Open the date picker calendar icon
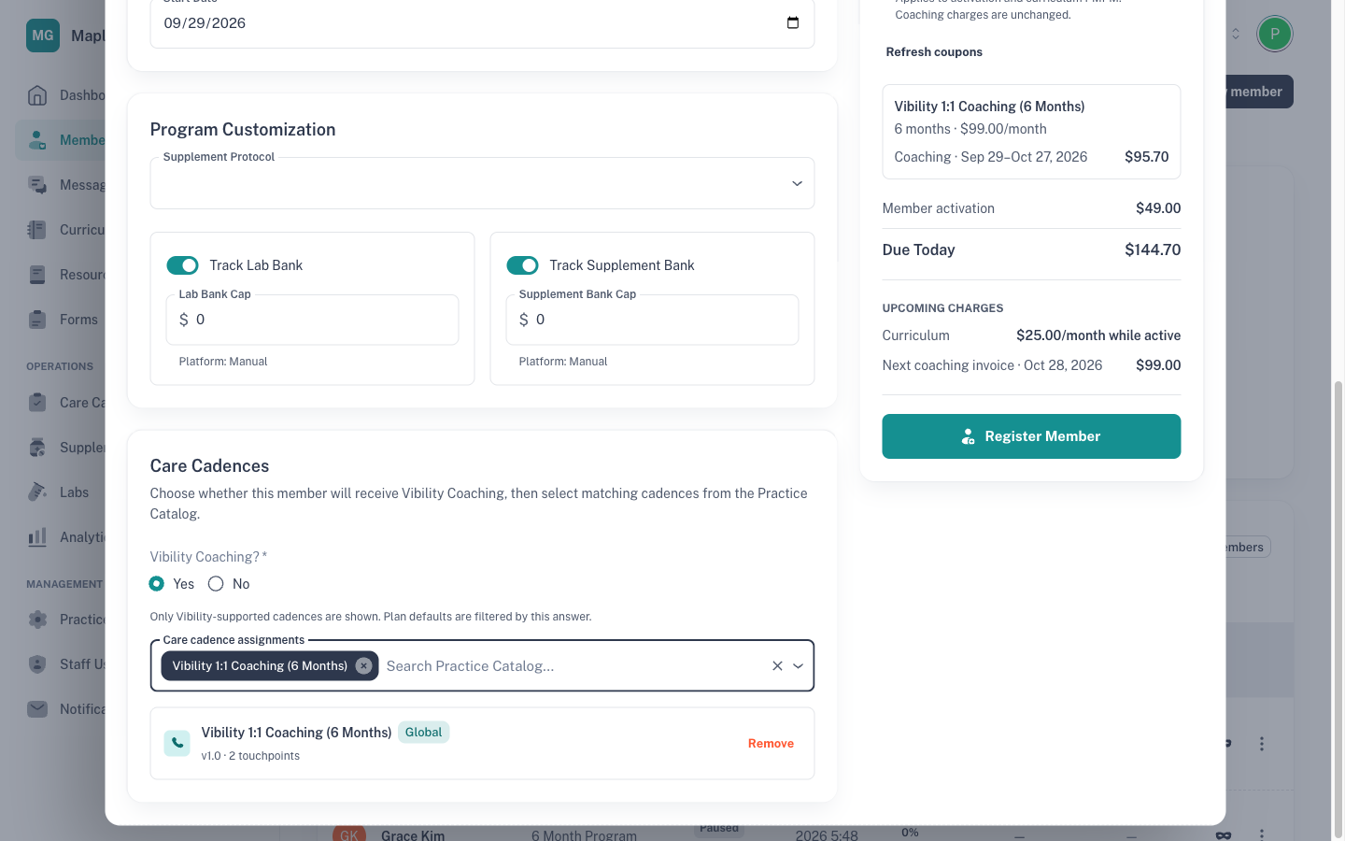Image resolution: width=1345 pixels, height=841 pixels. pyautogui.click(x=793, y=23)
